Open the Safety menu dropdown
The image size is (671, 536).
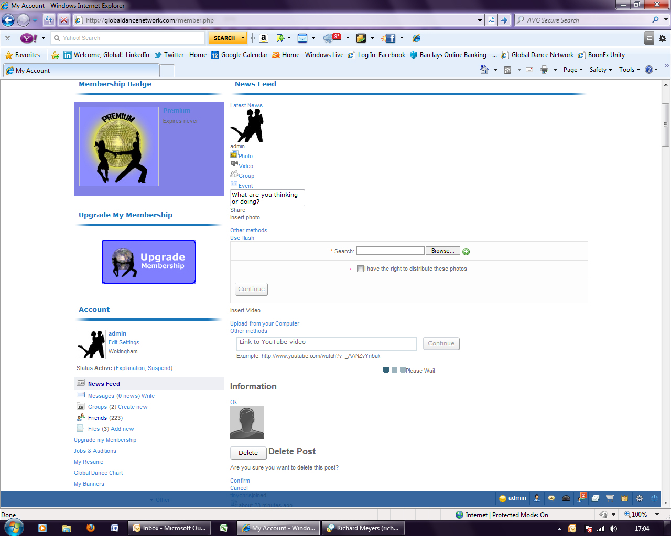click(x=601, y=70)
